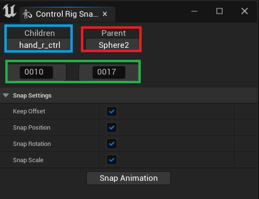This screenshot has width=259, height=199.
Task: Close the Control Rig Snapper tab
Action: [105, 14]
